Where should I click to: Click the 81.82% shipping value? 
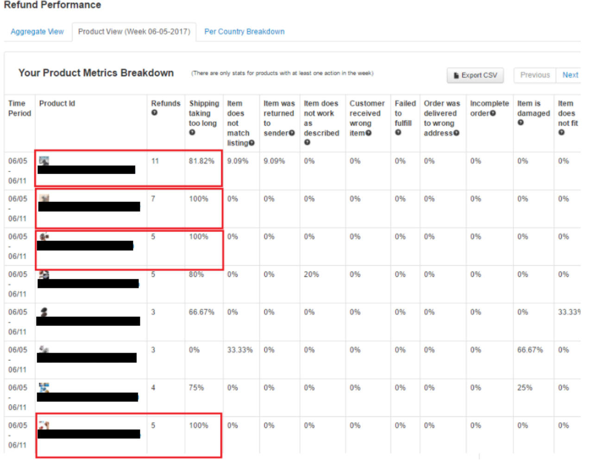click(201, 161)
